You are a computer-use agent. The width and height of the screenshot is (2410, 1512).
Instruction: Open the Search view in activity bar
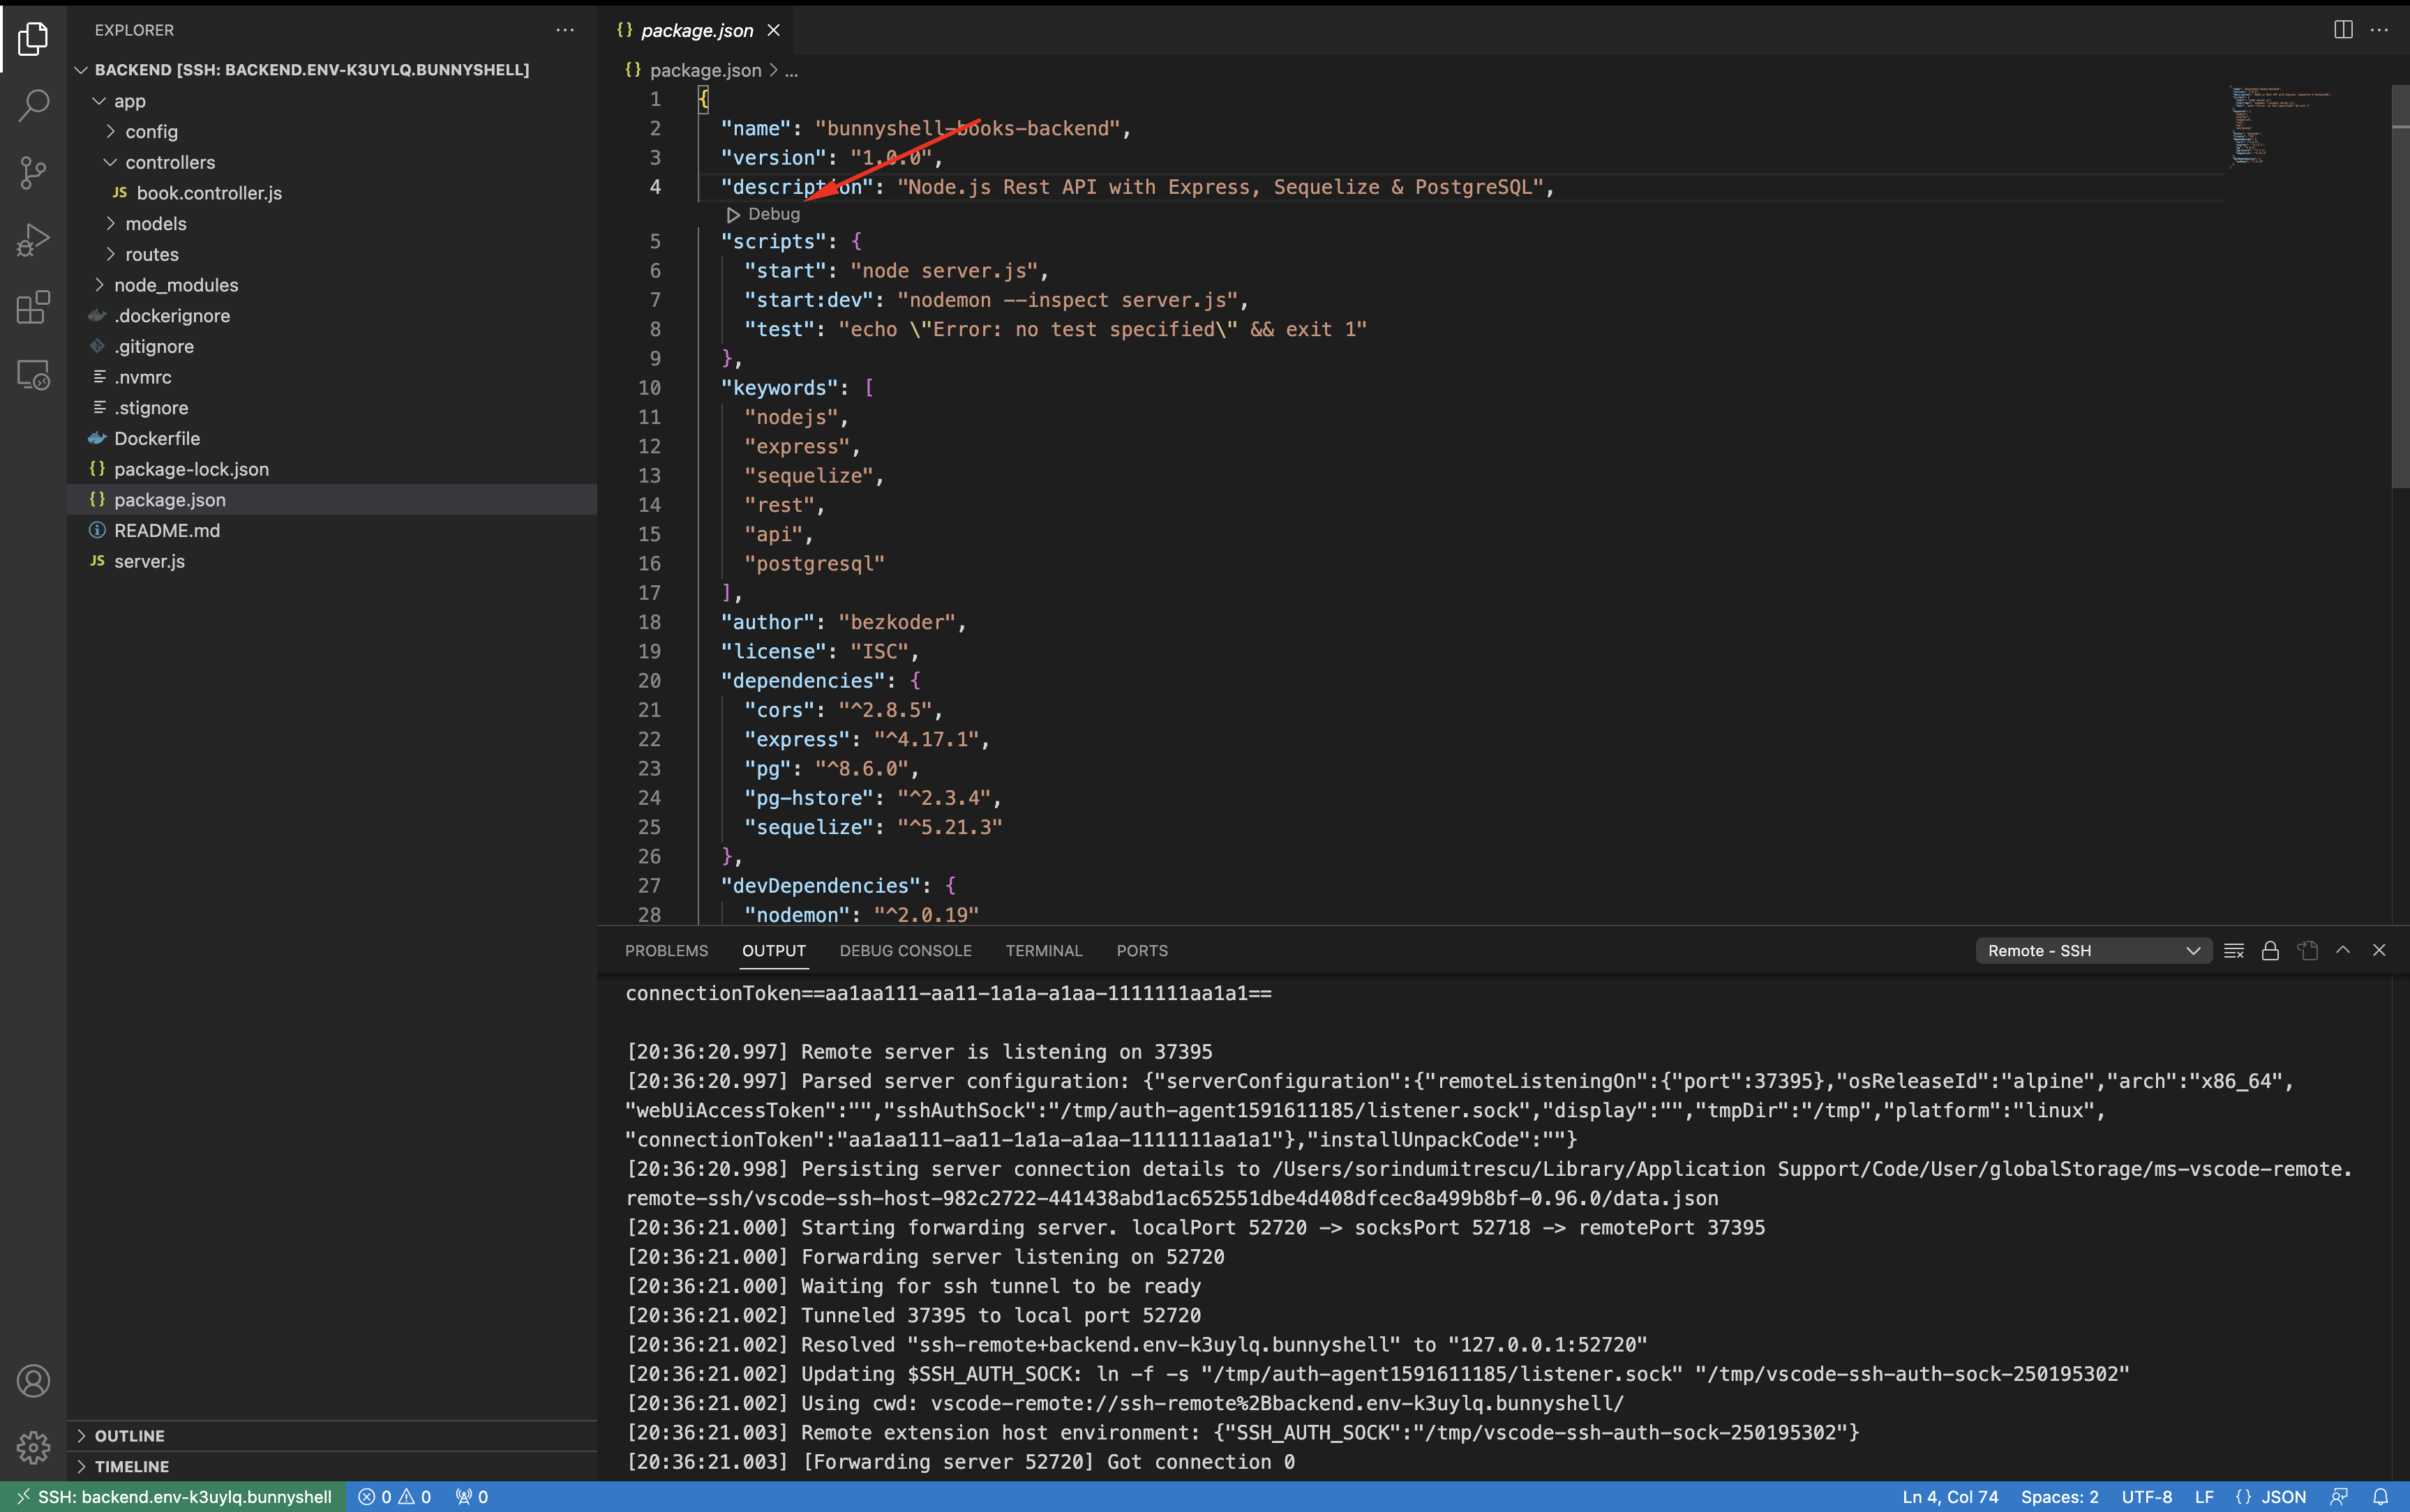33,105
